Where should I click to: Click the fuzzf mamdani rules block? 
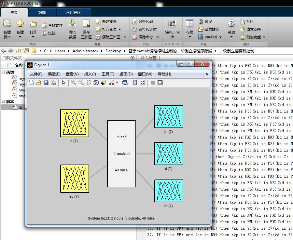pyautogui.click(x=121, y=153)
